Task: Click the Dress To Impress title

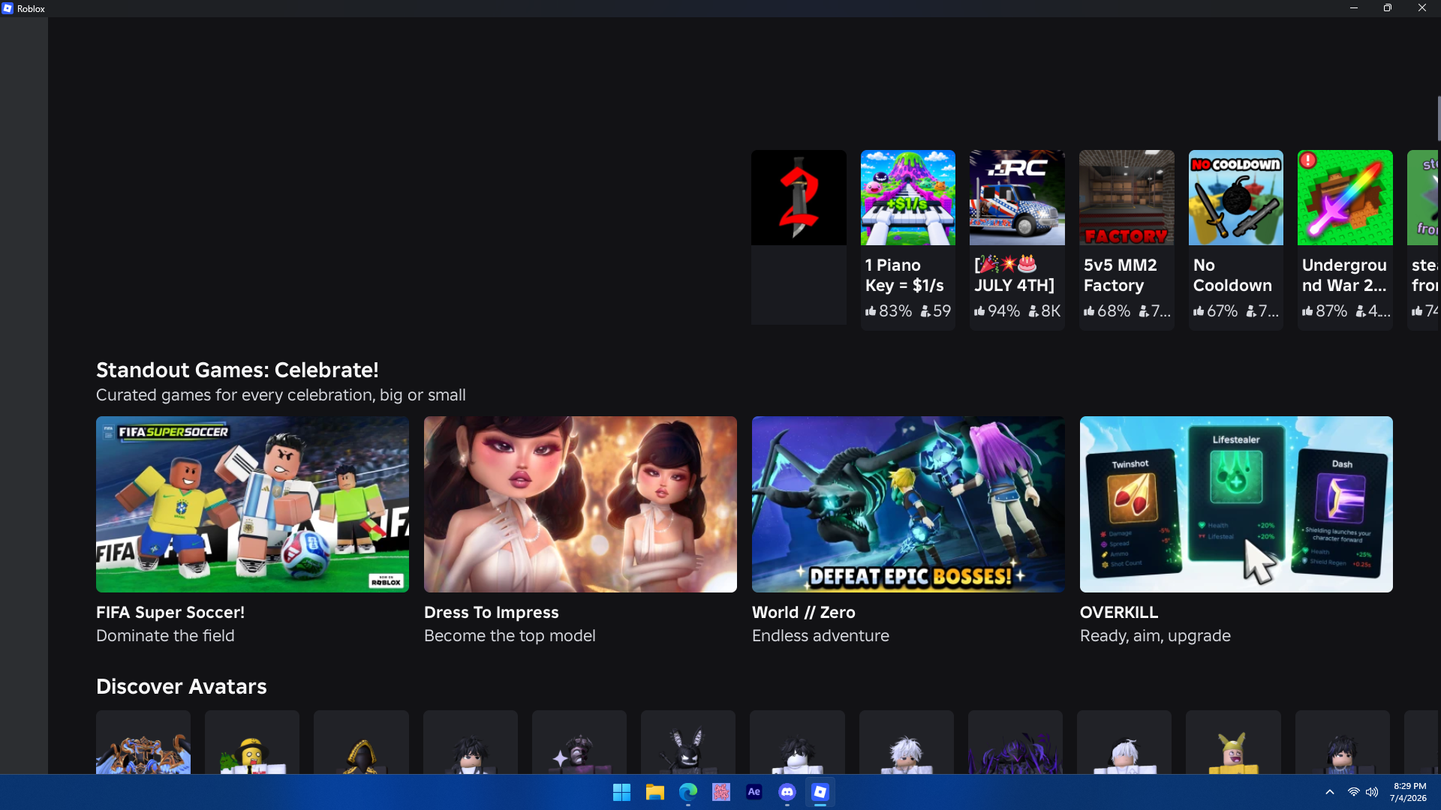Action: 492,612
